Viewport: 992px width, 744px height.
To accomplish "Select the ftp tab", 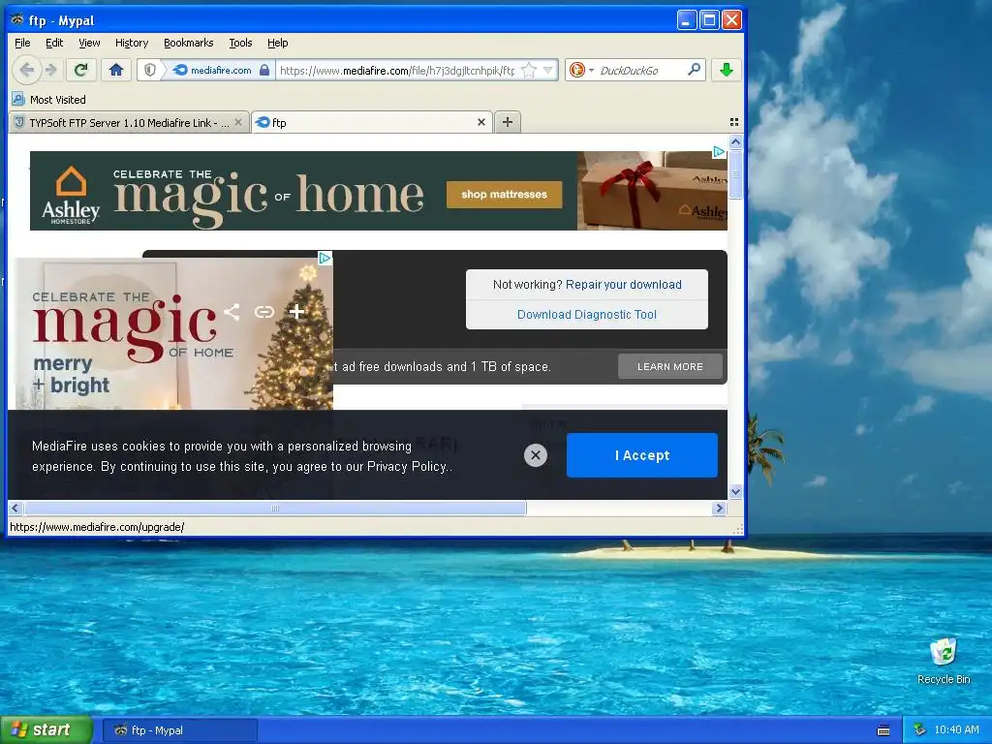I will point(372,123).
